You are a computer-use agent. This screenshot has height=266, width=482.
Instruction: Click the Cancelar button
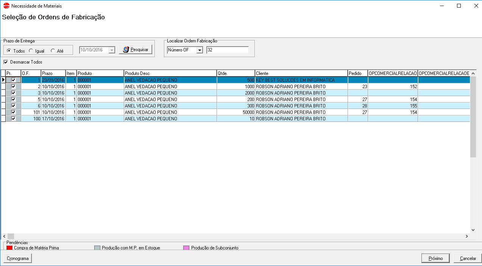point(468,258)
